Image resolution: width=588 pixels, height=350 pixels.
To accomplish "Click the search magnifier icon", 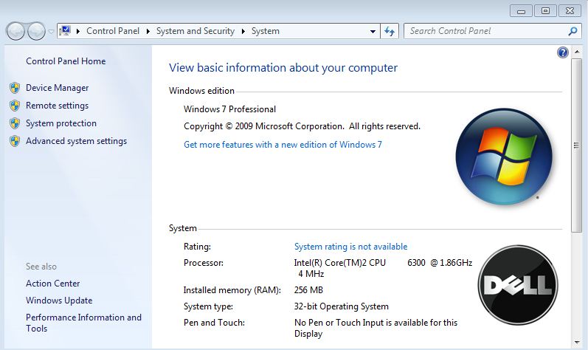I will coord(573,31).
